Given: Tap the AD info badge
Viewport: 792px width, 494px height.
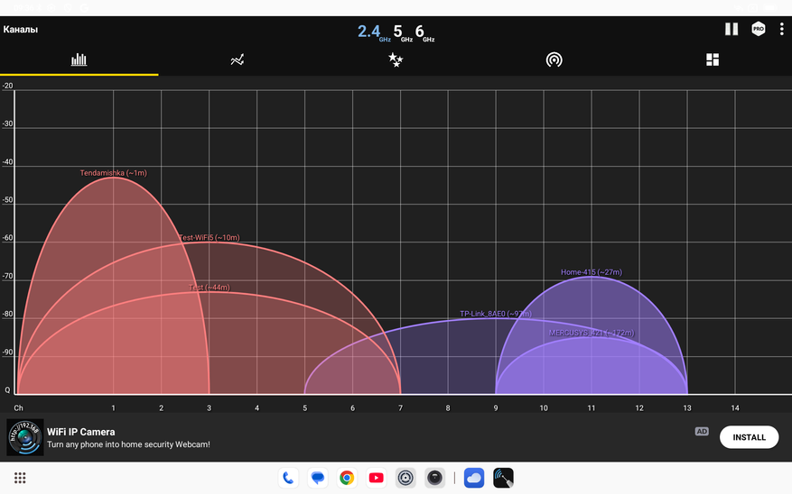Looking at the screenshot, I should tap(702, 432).
